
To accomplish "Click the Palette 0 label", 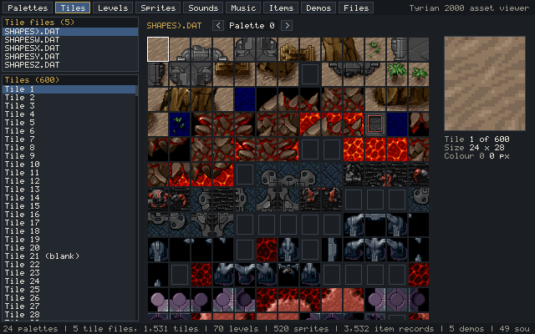I will (x=252, y=26).
